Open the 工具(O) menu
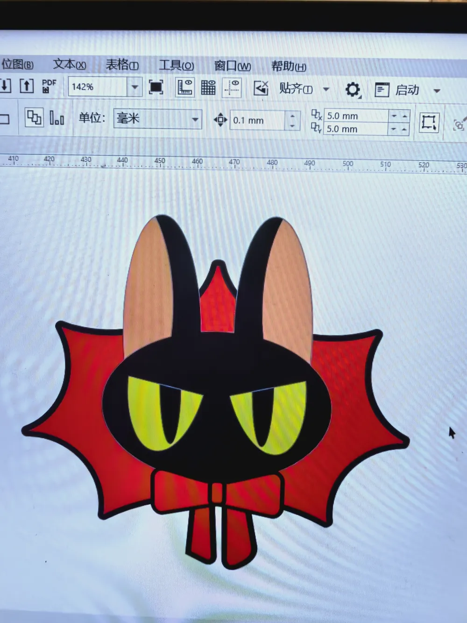Image resolution: width=467 pixels, height=623 pixels. 177,65
